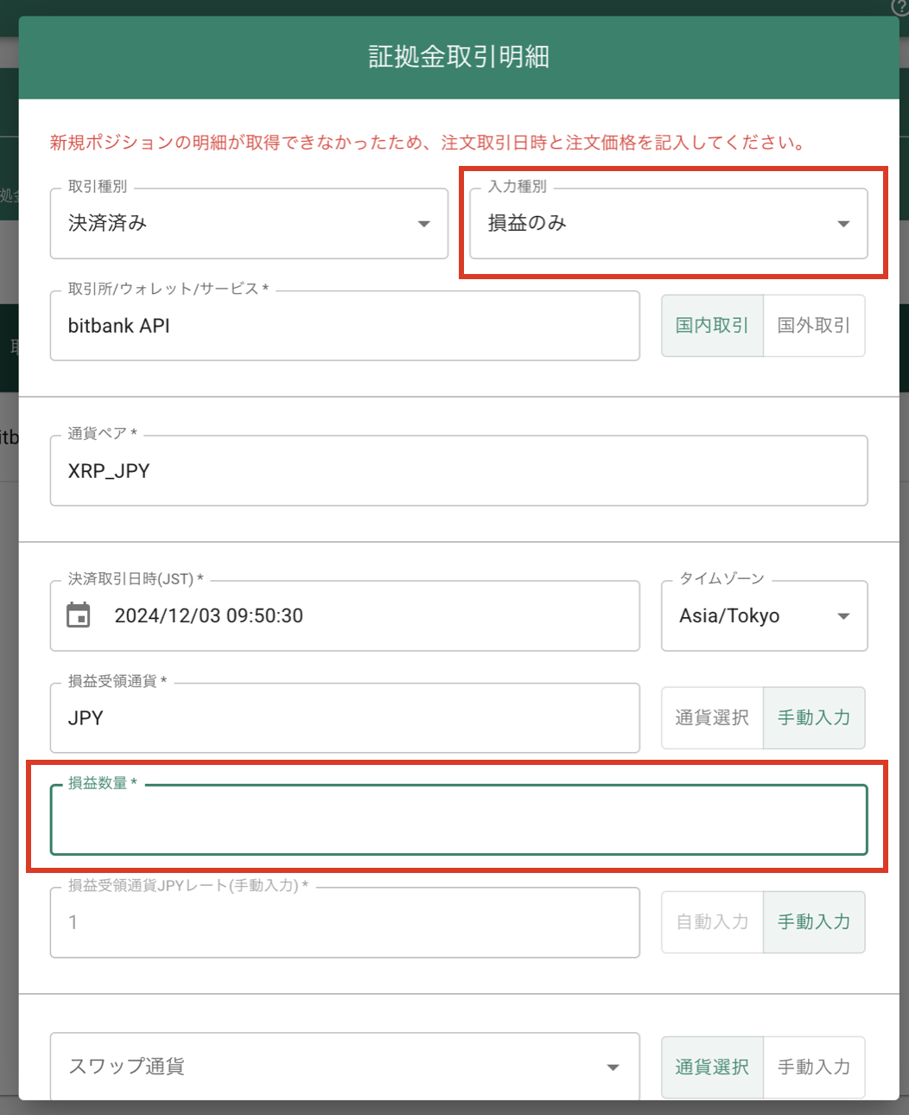This screenshot has width=909, height=1115.
Task: Click the Asia/Tokyo dropdown arrow
Action: [x=843, y=616]
